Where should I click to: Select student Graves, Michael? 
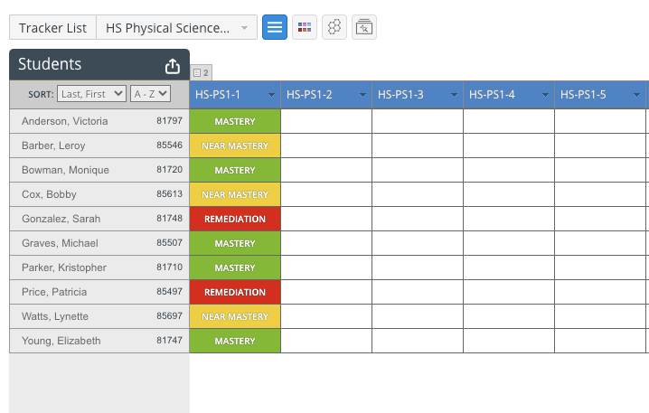click(60, 243)
